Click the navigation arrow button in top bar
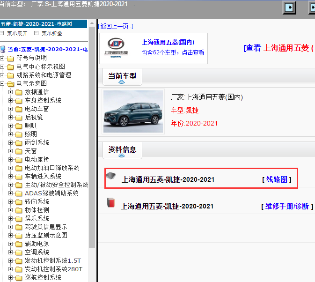The height and width of the screenshot is (282, 315). coord(289,8)
